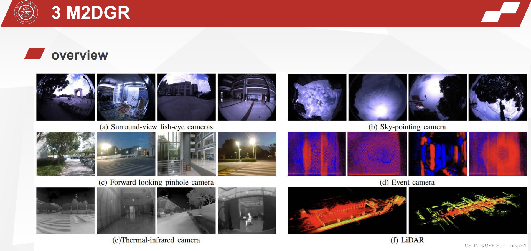Click caption '(d) Event camera'
Viewport: 531px width, 251px height.
[x=407, y=182]
